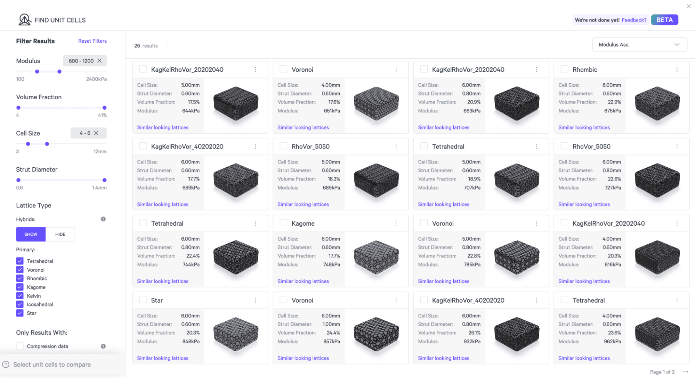Image resolution: width=695 pixels, height=378 pixels.
Task: Open more options for KagKelRhoVor_20202040 663kPa card
Action: point(536,69)
